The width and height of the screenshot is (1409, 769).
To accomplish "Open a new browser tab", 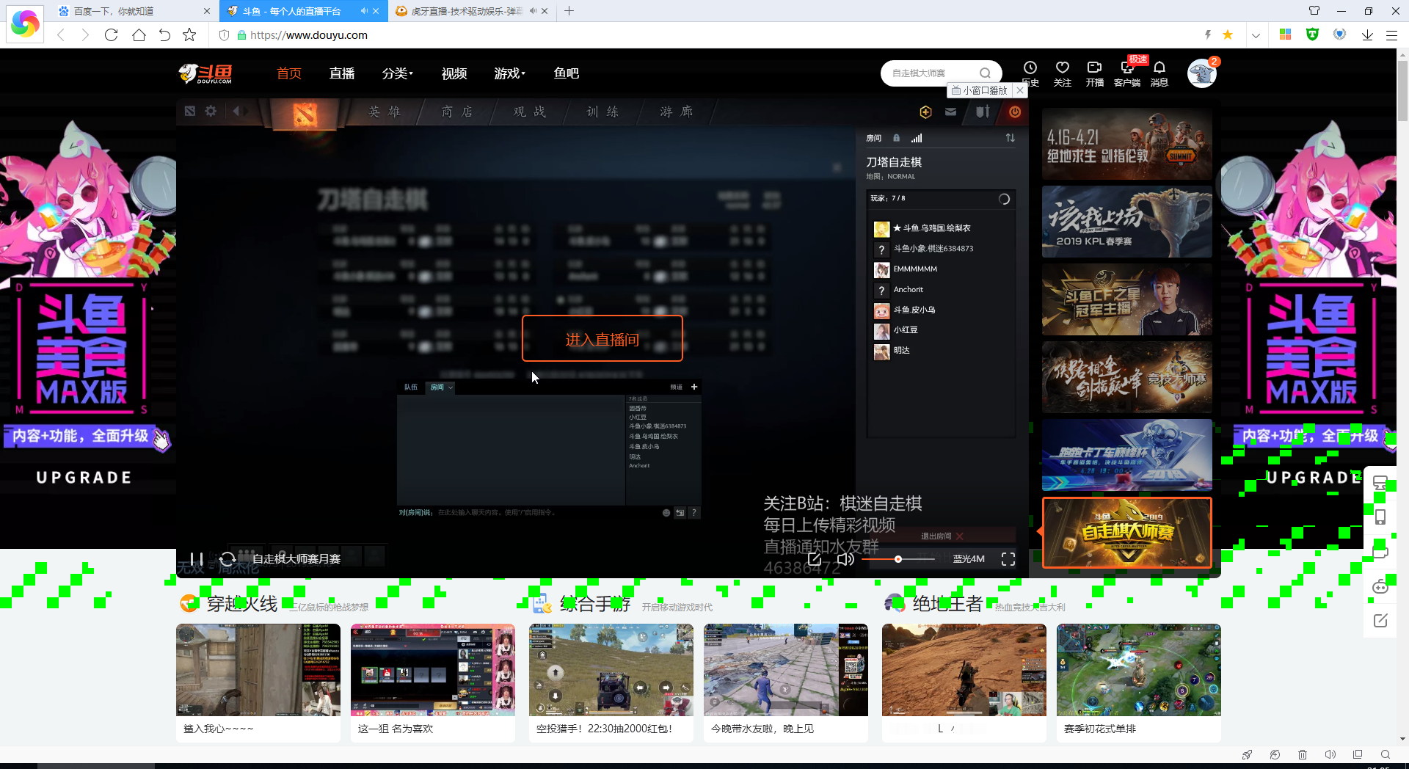I will [x=569, y=11].
